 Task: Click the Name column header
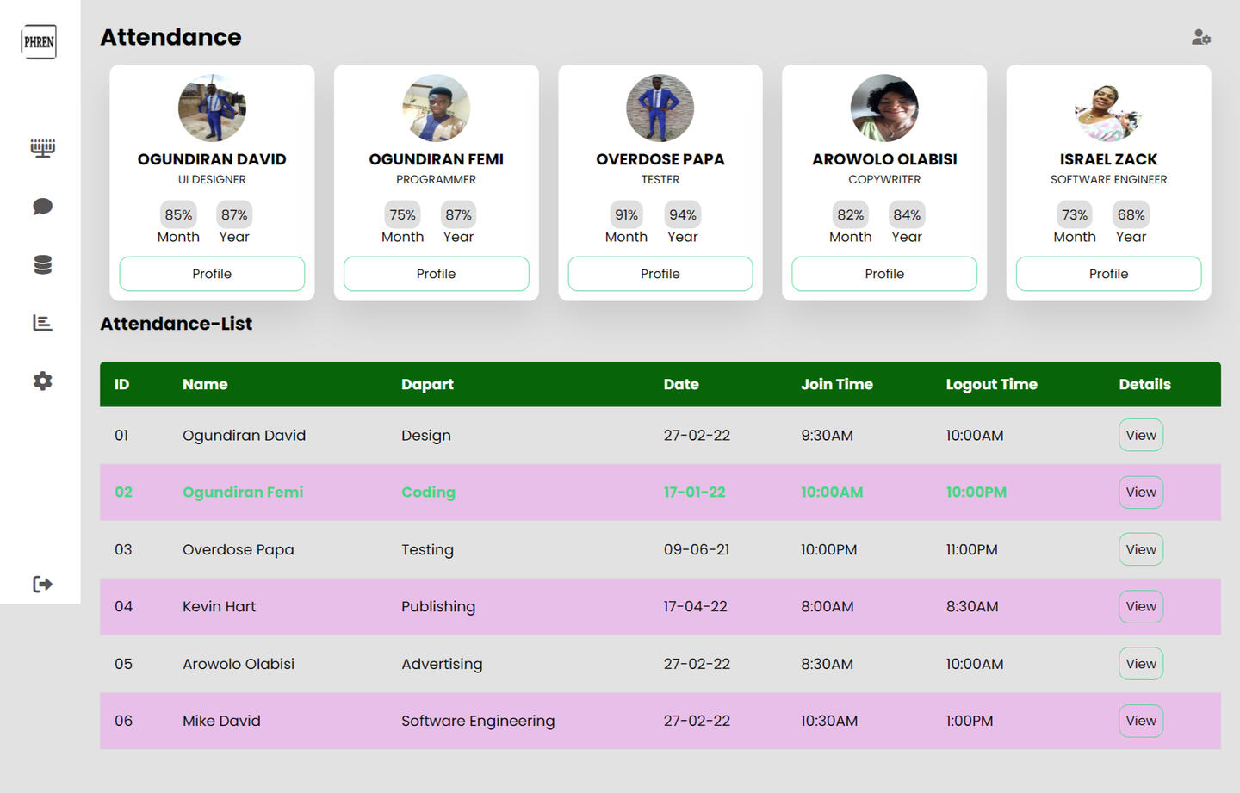[x=205, y=384]
